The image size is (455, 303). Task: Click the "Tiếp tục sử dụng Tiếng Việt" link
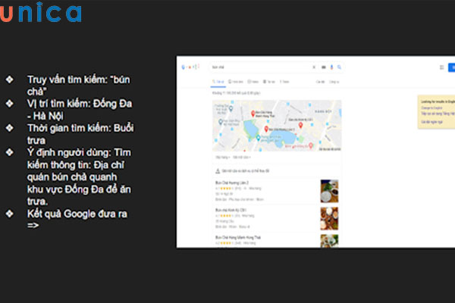tap(438, 114)
